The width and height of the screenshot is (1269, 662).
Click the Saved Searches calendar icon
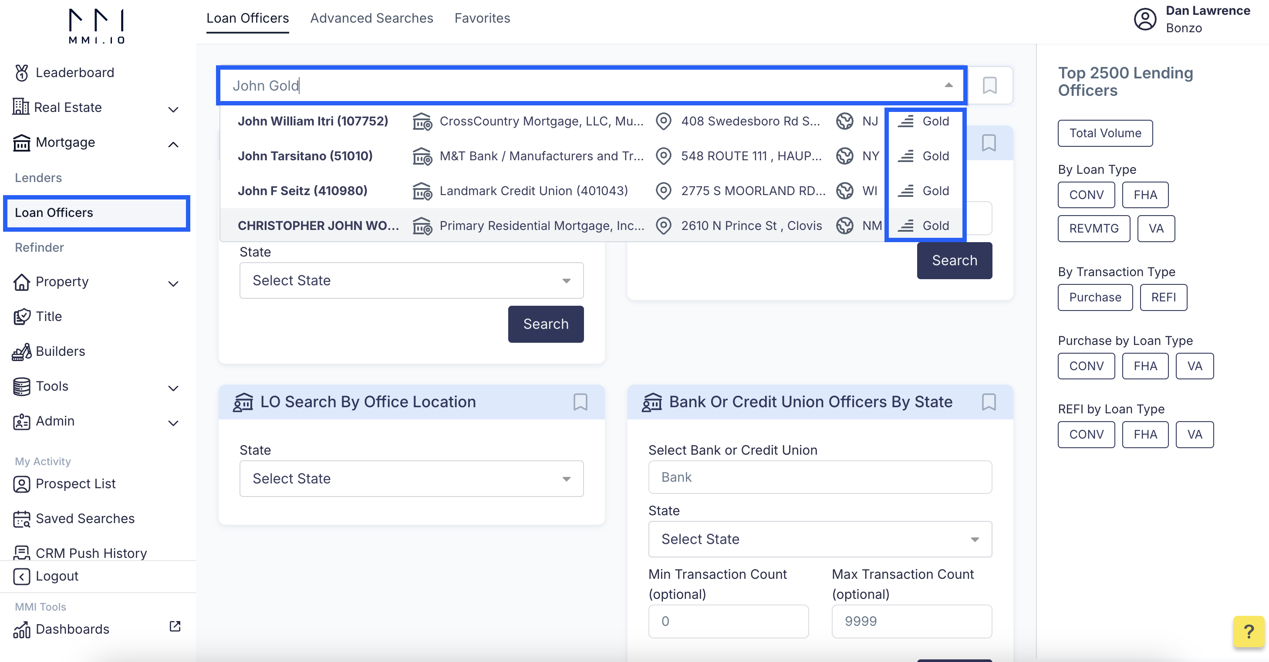click(x=21, y=519)
